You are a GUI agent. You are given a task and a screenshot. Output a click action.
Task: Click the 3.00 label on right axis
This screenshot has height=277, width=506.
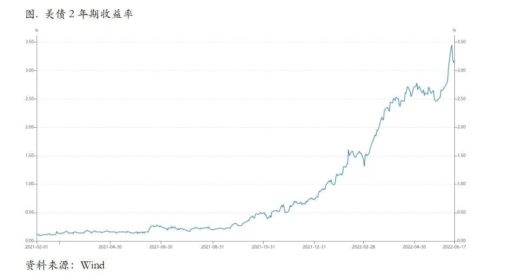(461, 70)
